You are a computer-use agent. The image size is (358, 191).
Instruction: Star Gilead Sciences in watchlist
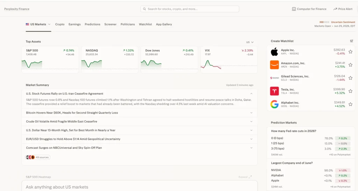[350, 78]
